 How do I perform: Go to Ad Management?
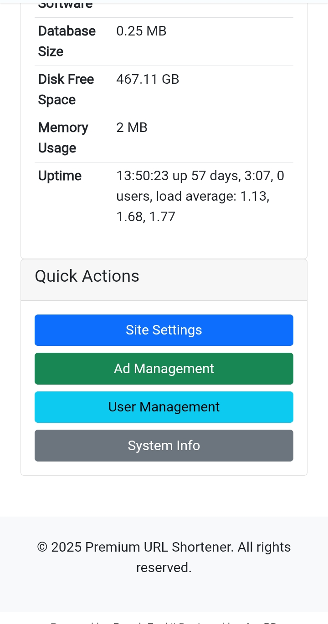tap(164, 369)
